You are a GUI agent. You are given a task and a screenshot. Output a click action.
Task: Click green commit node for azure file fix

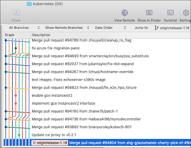coord(16,48)
